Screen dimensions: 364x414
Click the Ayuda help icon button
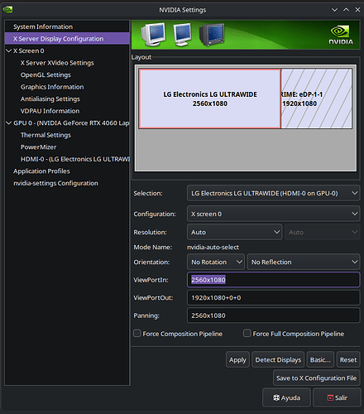(x=286, y=397)
